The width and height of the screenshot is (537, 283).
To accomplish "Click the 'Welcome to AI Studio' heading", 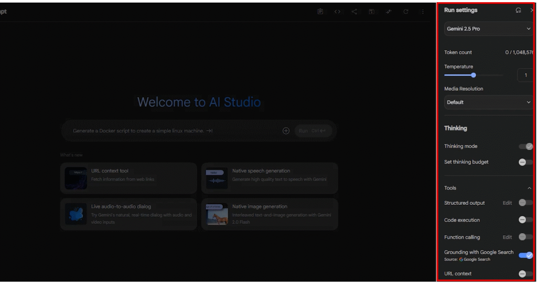I will click(x=199, y=102).
